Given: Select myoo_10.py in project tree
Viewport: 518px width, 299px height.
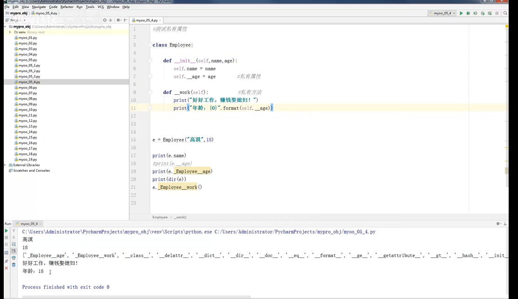Looking at the screenshot, I should pyautogui.click(x=28, y=110).
